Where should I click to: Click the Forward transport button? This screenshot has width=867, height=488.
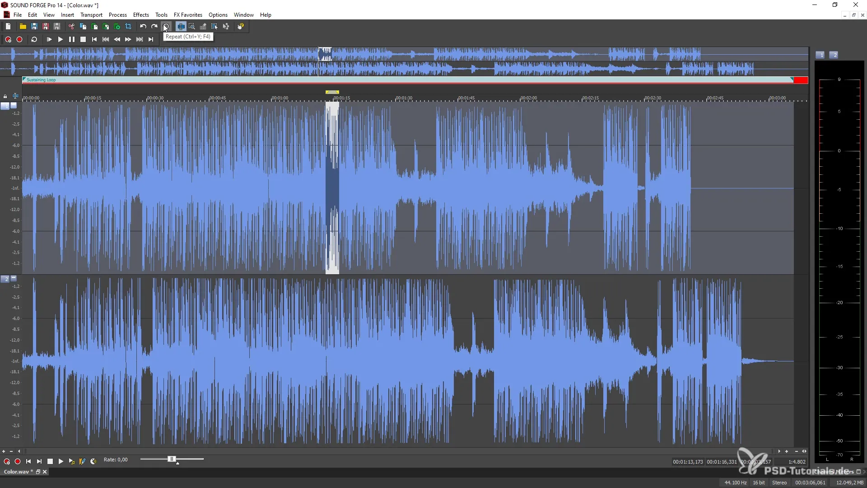(x=128, y=39)
